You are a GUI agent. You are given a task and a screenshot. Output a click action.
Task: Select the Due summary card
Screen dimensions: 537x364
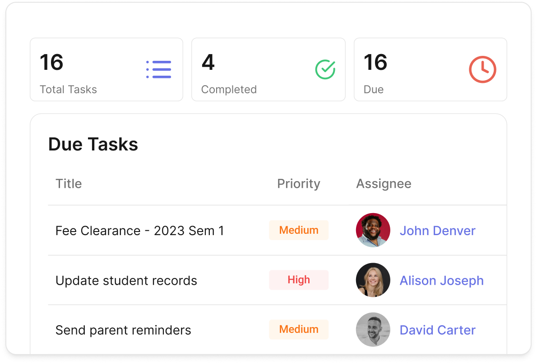tap(430, 69)
